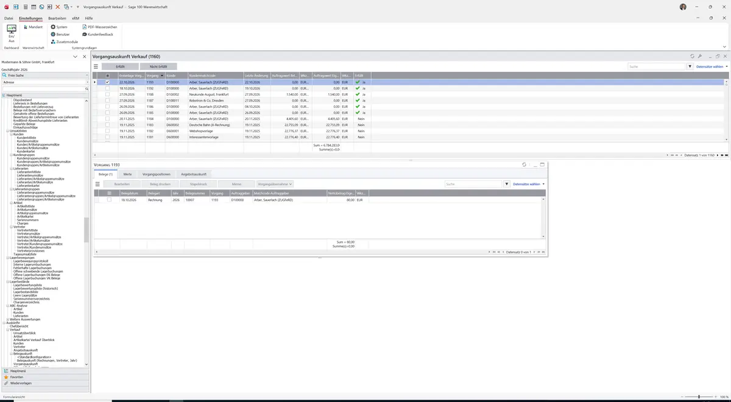This screenshot has height=402, width=731.
Task: Open Kundenfeedback in the ribbon
Action: click(97, 34)
